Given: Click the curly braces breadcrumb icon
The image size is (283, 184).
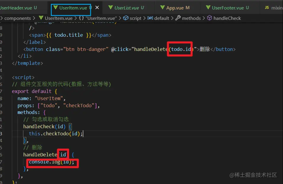Looking at the screenshot, I should [81, 18].
